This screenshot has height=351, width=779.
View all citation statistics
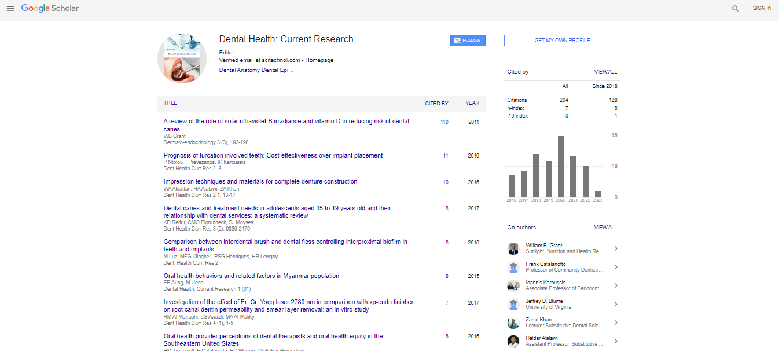click(605, 72)
